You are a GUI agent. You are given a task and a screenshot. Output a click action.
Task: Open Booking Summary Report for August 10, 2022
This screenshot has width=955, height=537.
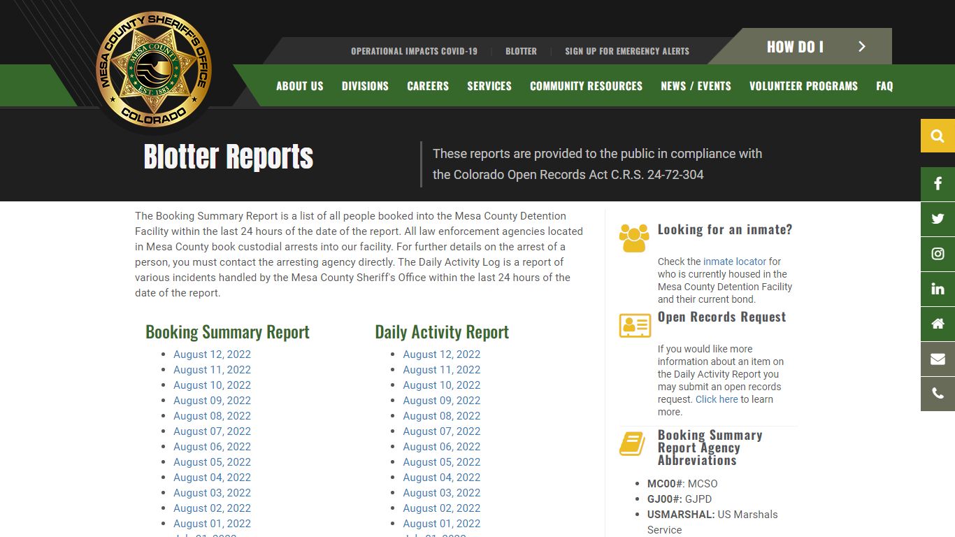(x=212, y=385)
